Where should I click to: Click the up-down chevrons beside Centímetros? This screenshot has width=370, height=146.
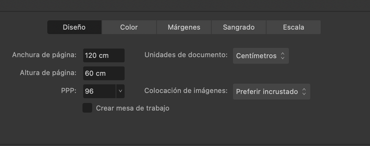tap(283, 56)
